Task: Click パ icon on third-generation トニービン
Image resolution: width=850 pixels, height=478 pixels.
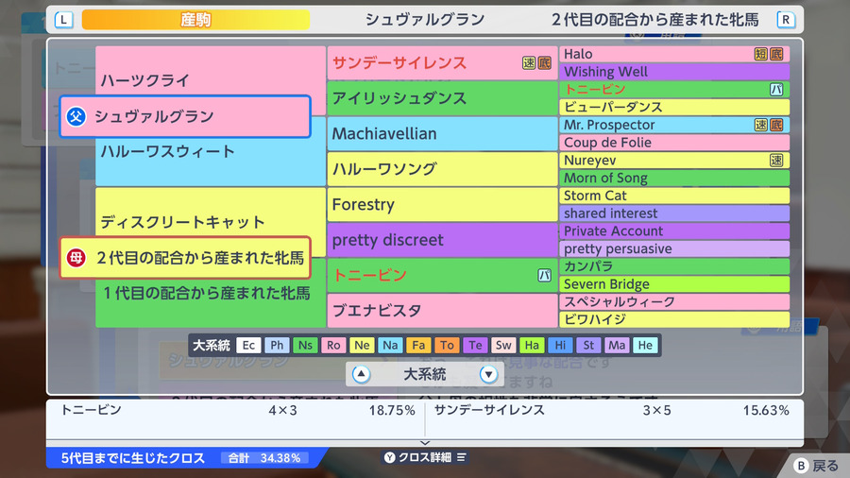Action: tap(544, 275)
